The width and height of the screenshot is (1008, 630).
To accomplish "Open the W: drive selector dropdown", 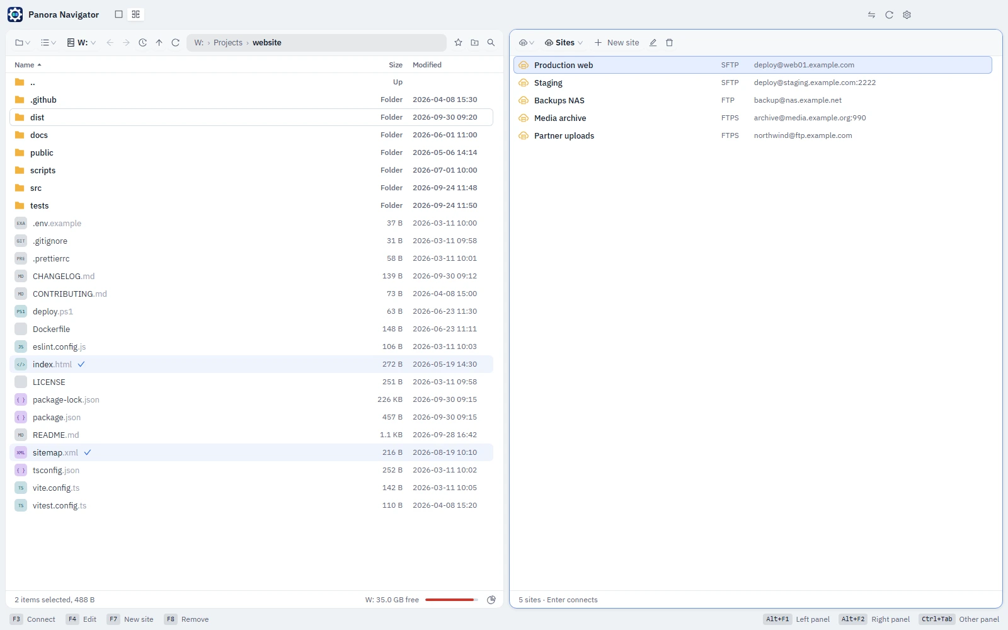I will 81,43.
